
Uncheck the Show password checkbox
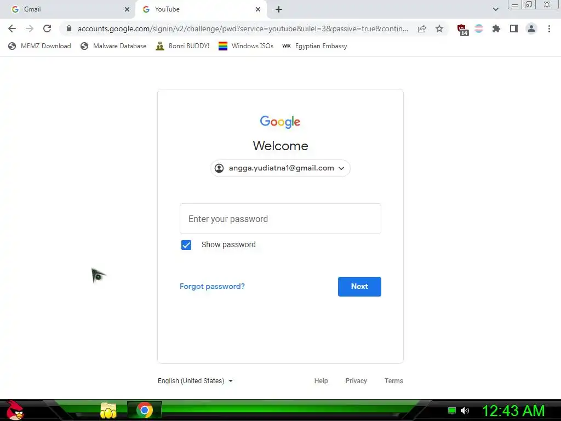coord(186,245)
